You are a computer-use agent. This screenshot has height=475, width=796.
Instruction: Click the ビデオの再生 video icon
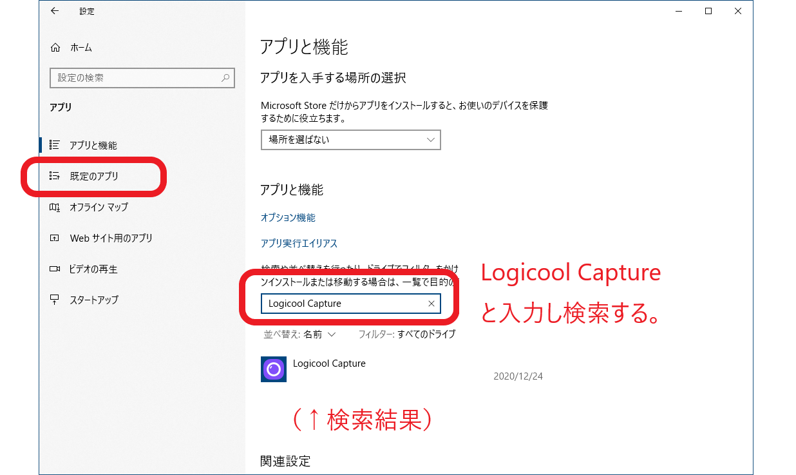coord(55,269)
